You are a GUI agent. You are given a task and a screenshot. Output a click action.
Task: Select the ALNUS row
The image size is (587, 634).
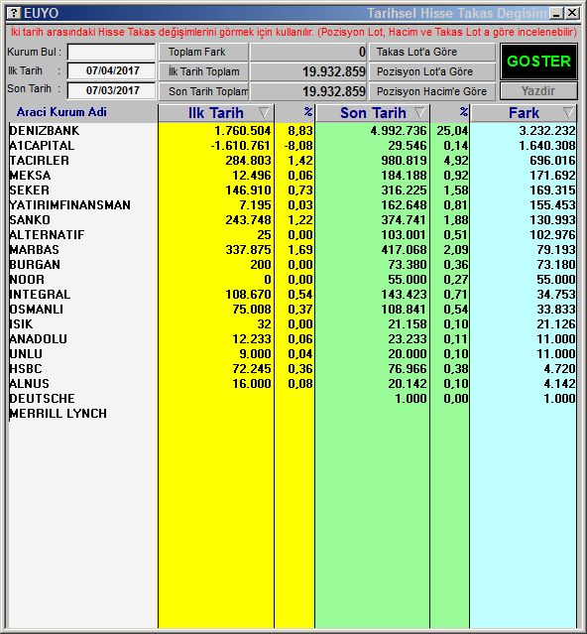coord(293,384)
